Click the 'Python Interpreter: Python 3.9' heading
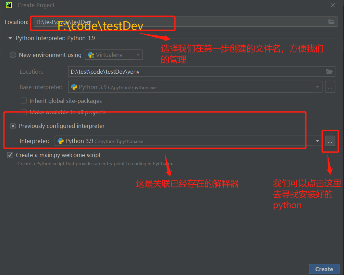This screenshot has height=275, width=344. (55, 38)
